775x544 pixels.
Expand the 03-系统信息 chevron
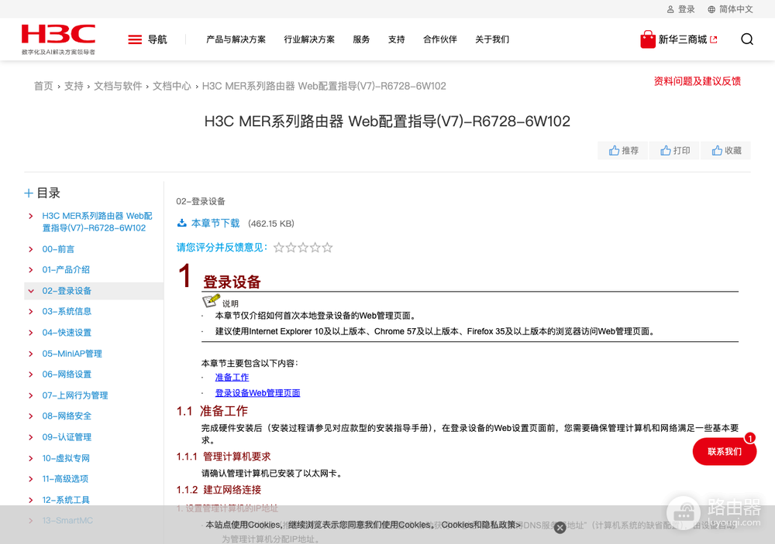coord(31,312)
